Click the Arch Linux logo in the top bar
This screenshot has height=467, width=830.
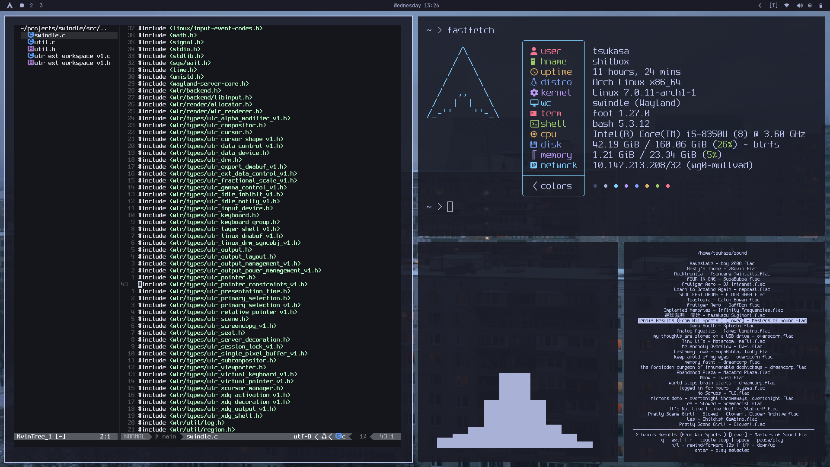(x=10, y=6)
